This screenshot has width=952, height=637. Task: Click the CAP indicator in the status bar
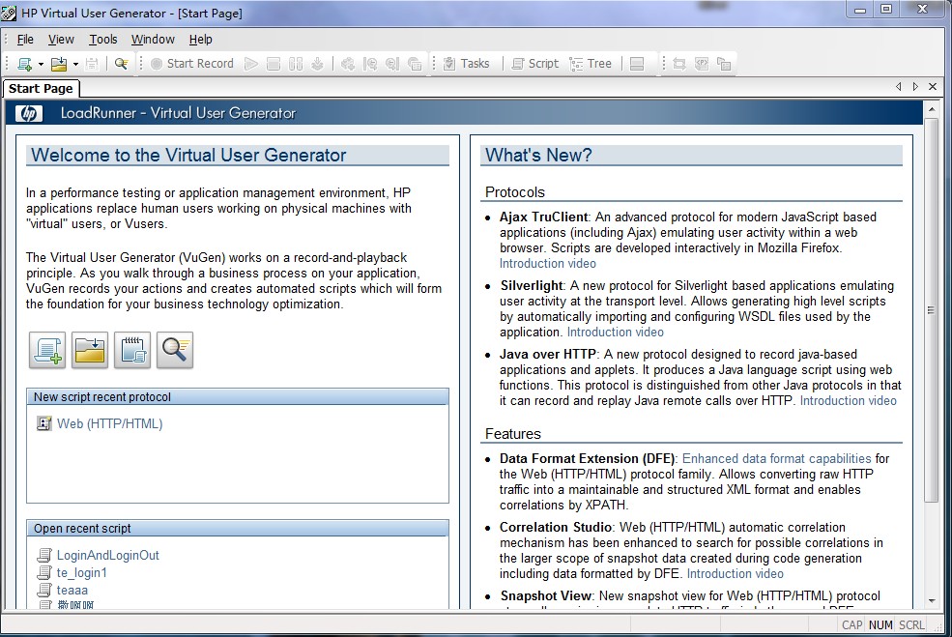click(851, 624)
